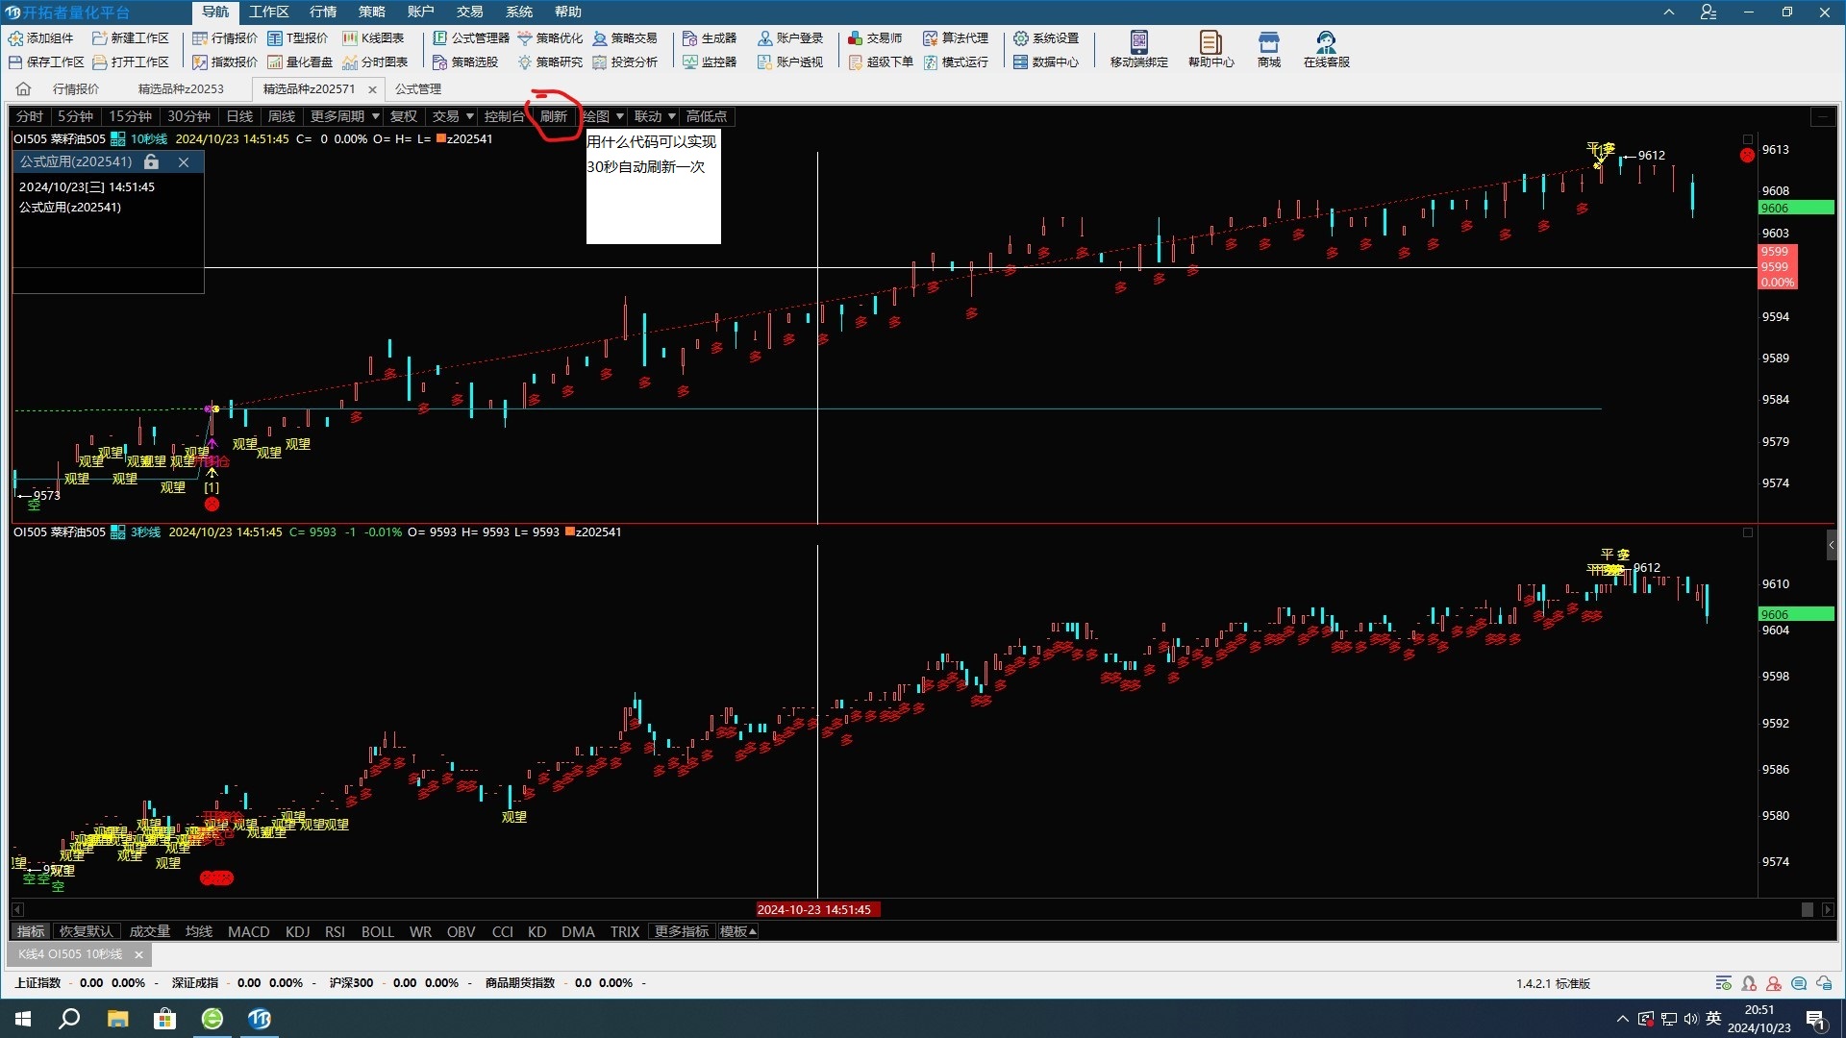Open the 策略 menu
Viewport: 1846px width, 1038px height.
(x=372, y=12)
